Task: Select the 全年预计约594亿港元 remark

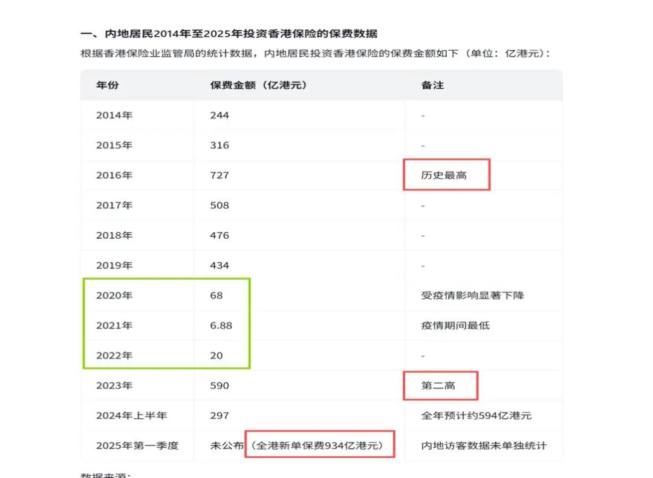Action: [476, 416]
